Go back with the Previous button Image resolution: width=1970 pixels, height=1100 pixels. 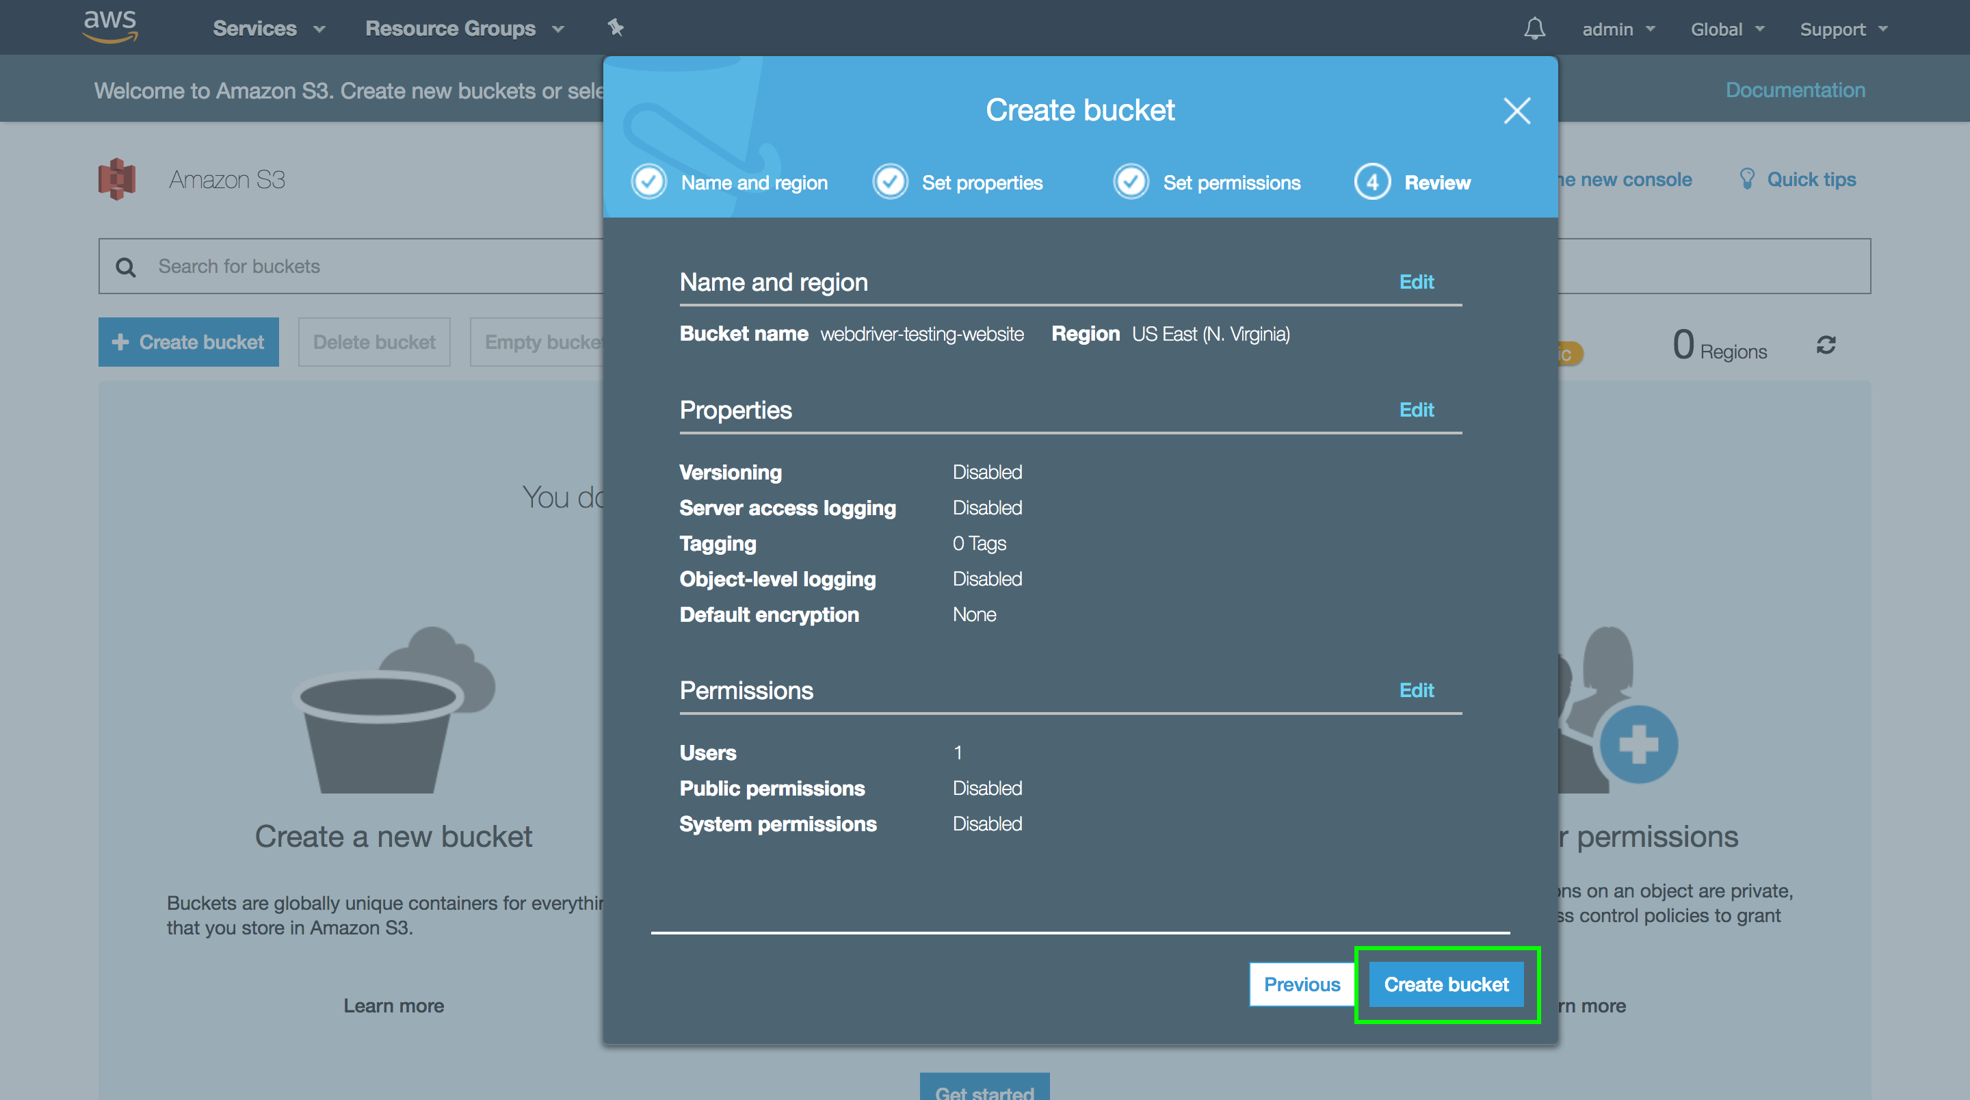[x=1302, y=984]
